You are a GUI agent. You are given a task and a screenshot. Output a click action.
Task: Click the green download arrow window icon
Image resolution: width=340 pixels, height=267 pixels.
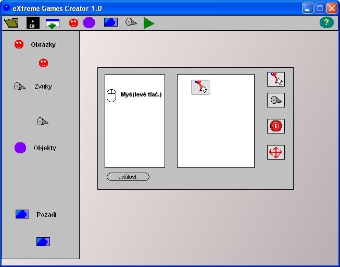tap(52, 23)
